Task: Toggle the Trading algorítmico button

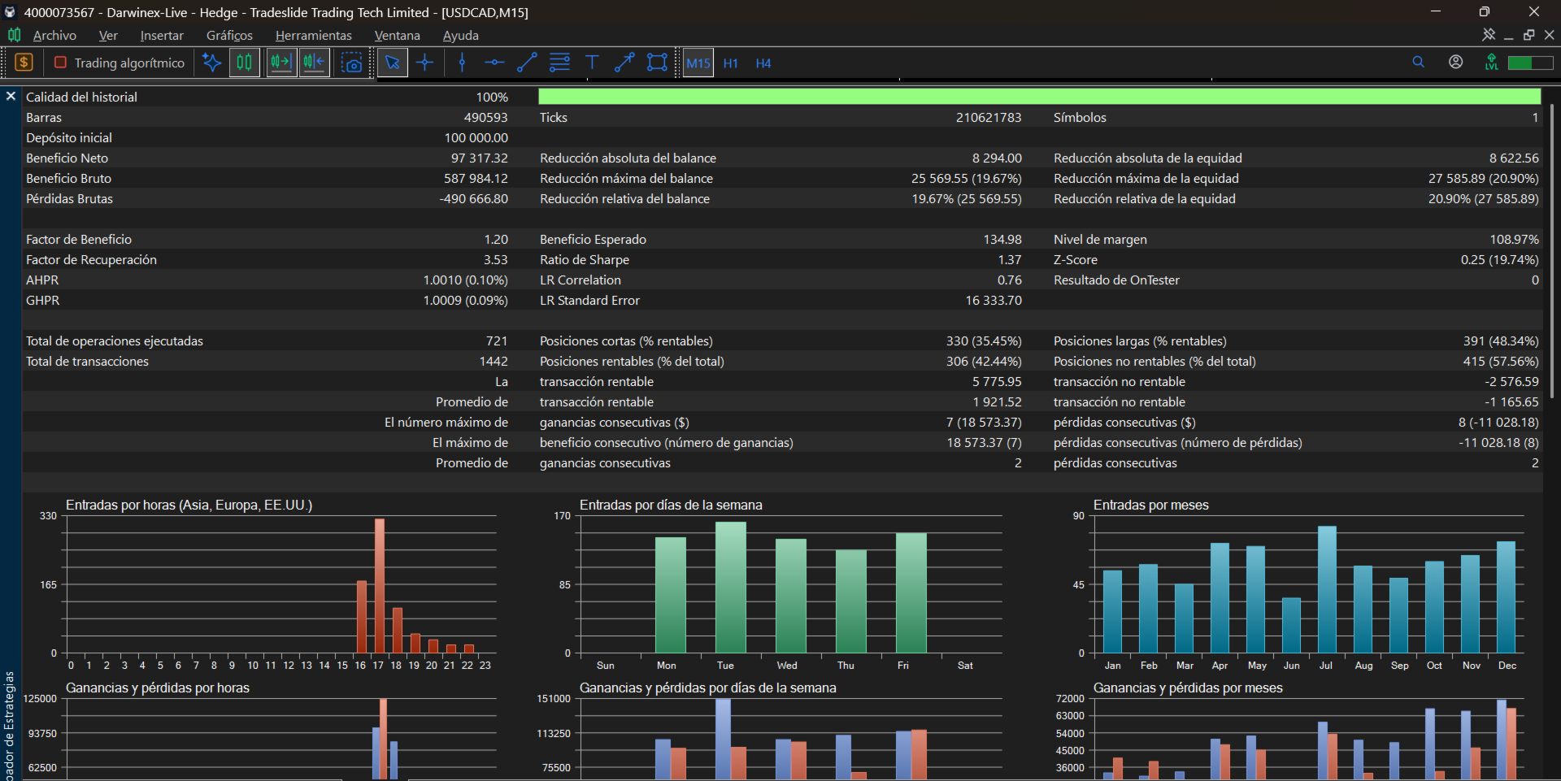Action: 120,63
